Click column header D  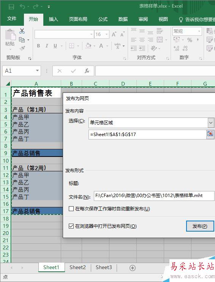click(x=123, y=84)
